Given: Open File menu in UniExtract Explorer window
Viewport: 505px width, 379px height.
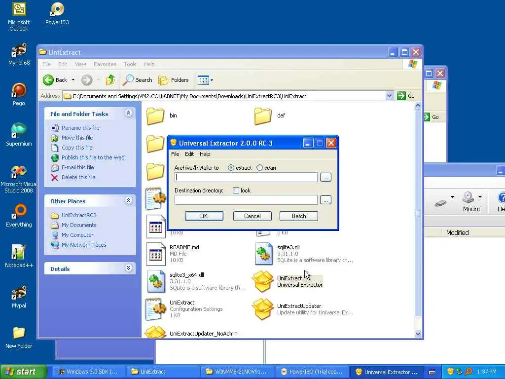Looking at the screenshot, I should point(46,64).
